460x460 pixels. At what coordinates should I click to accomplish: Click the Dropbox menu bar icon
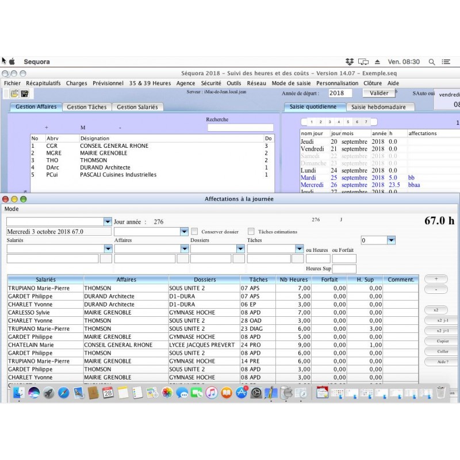point(350,62)
